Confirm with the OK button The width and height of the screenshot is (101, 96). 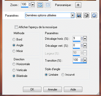(x=32, y=89)
